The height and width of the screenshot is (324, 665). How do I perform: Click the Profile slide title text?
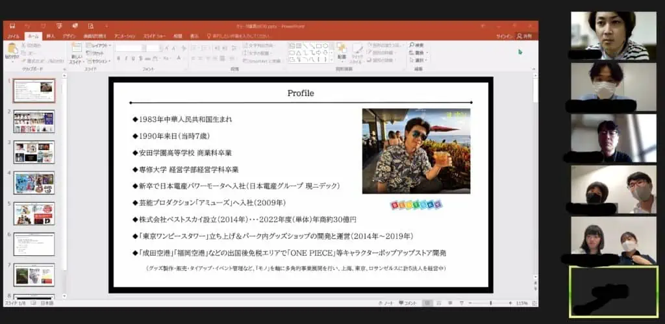coord(301,93)
